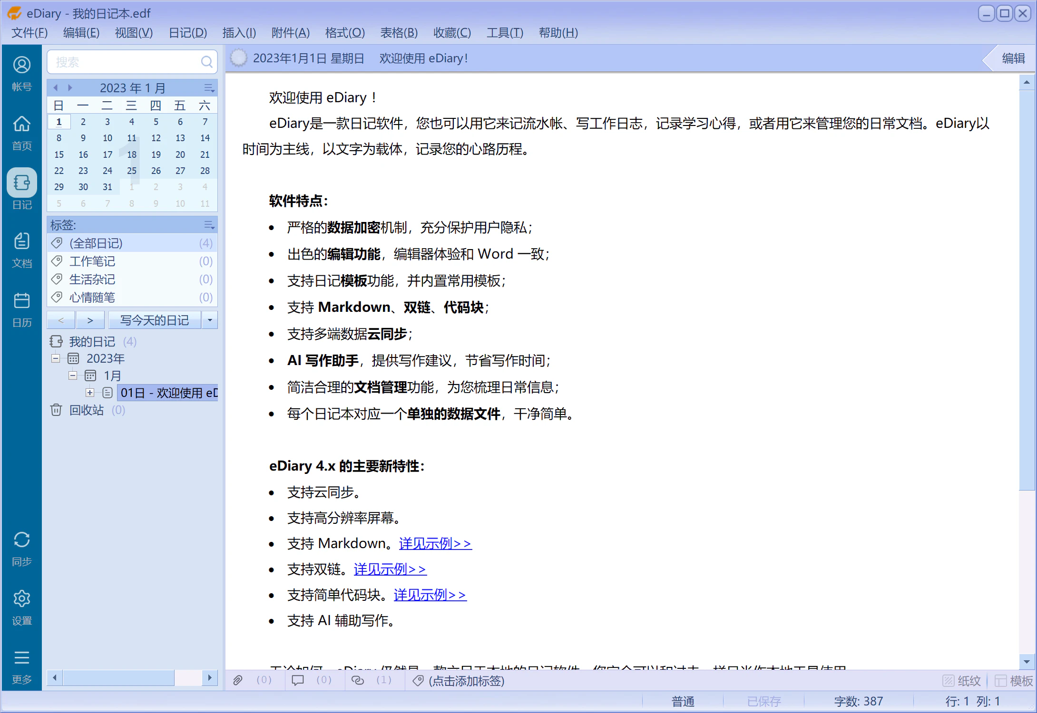Viewport: 1037px width, 713px height.
Task: Click the weather/mood circle icon beside the date
Action: [x=238, y=58]
